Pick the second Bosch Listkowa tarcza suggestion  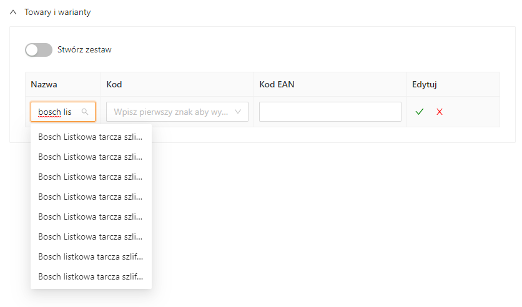[x=91, y=156]
